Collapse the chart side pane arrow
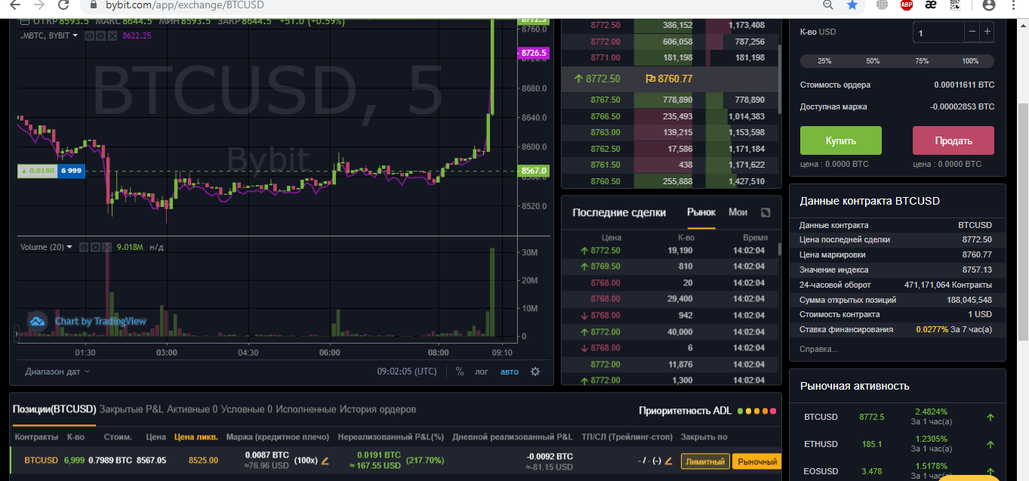 tap(15, 332)
